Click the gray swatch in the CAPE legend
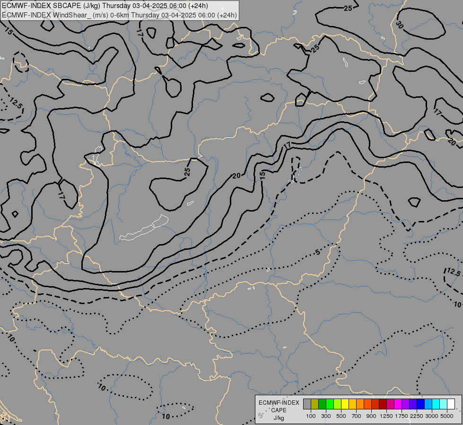Screen dimensions: 463x425 [307, 404]
